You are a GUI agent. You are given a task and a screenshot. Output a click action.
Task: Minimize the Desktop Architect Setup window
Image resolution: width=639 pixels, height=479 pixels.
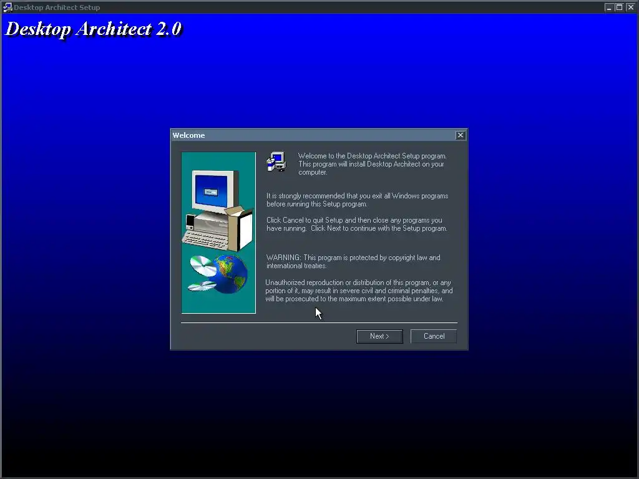tap(609, 7)
